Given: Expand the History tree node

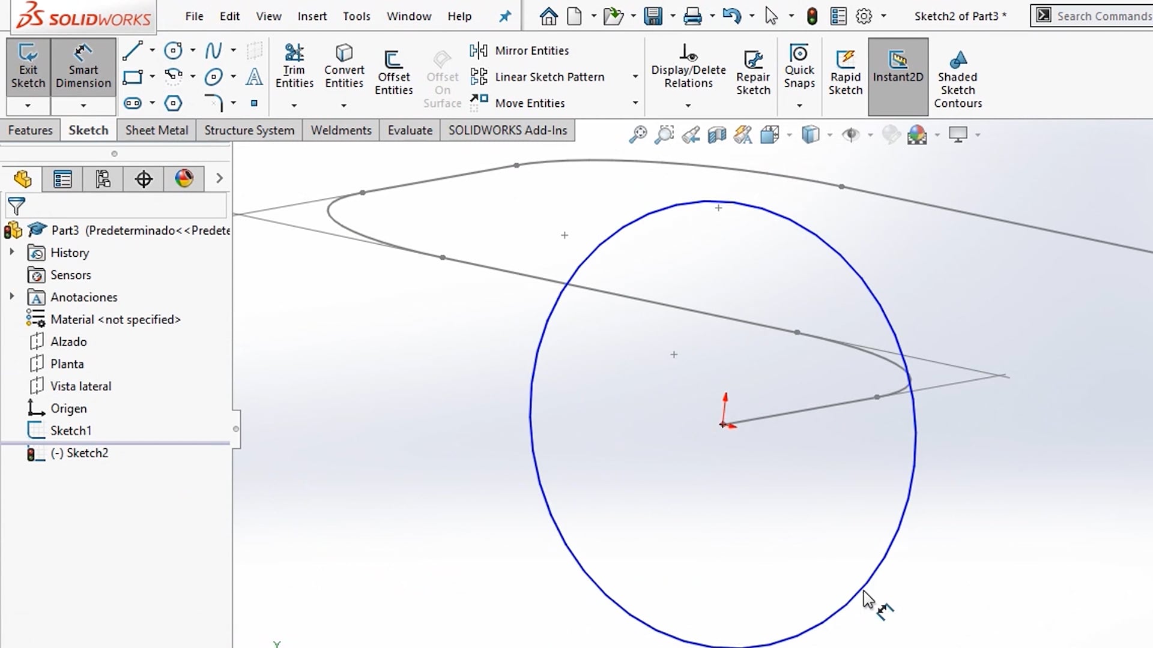Looking at the screenshot, I should (12, 252).
